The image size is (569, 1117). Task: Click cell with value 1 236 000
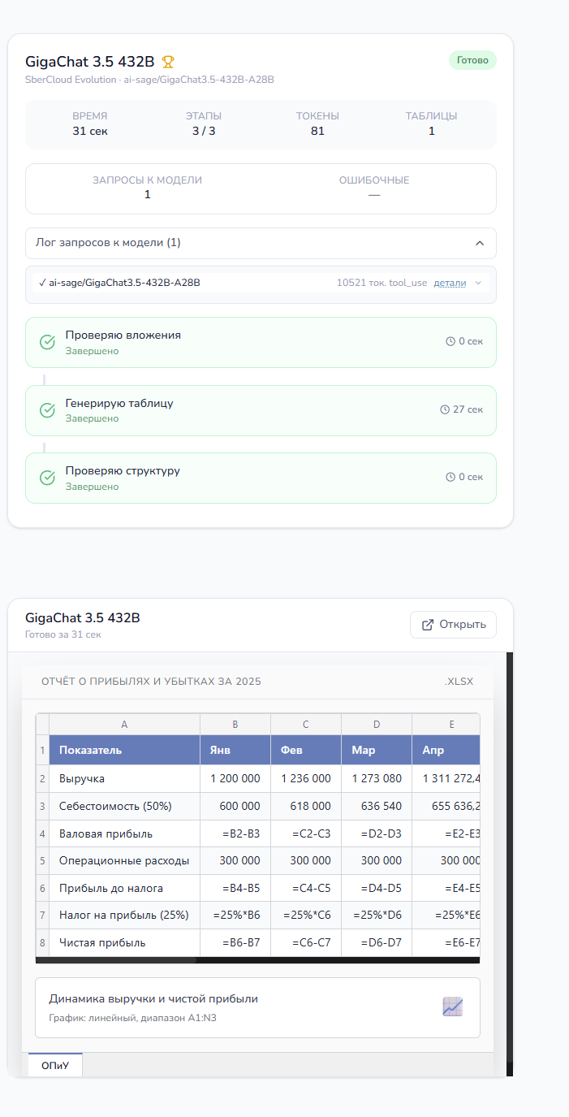306,778
